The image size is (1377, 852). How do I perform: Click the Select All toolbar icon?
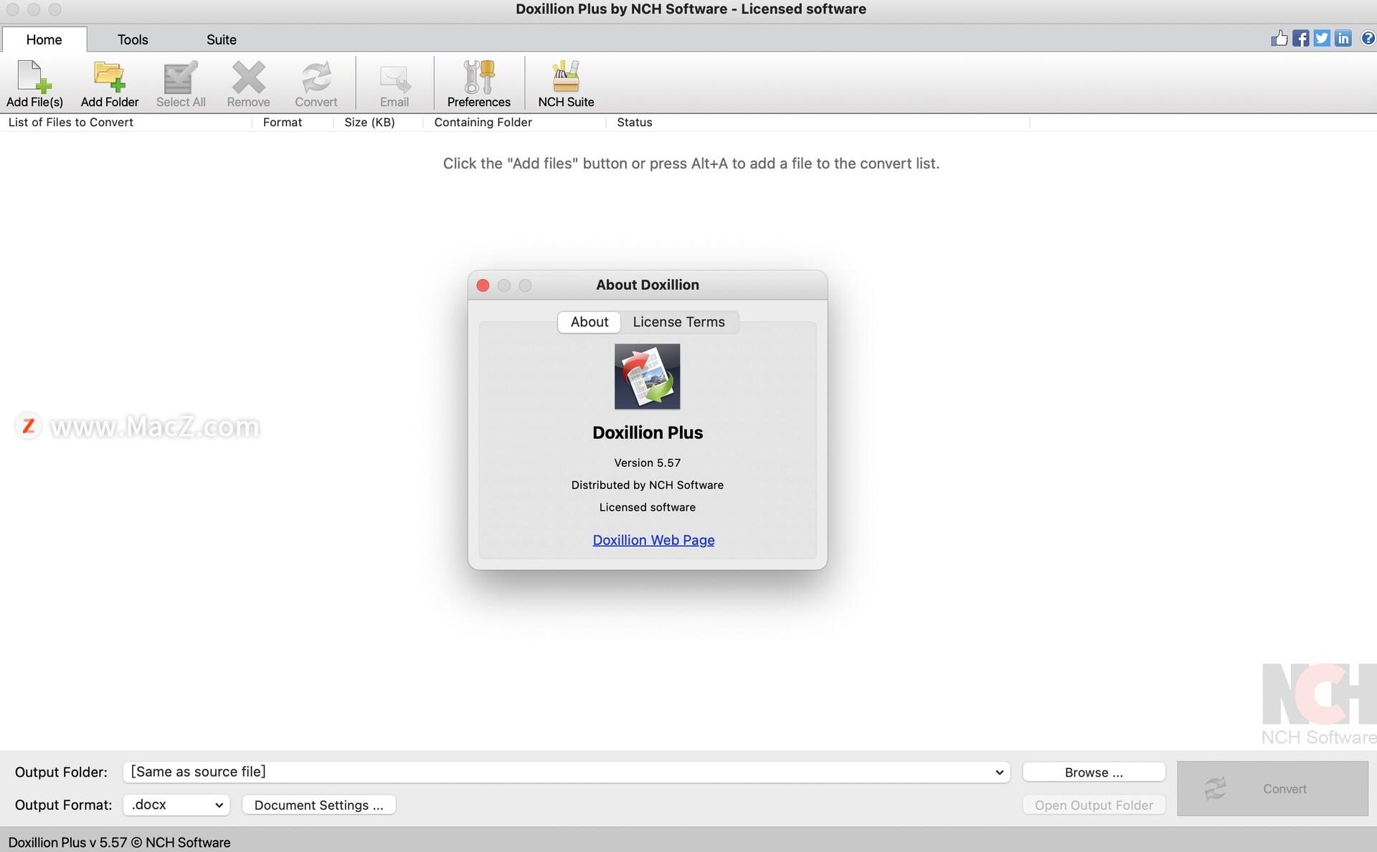point(181,84)
